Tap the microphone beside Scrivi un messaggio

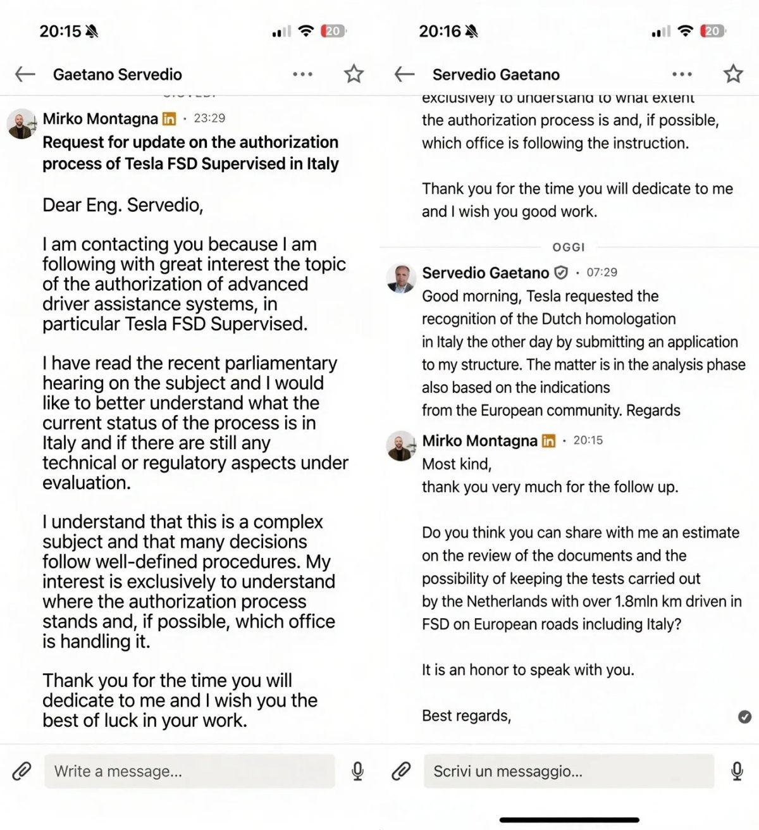(x=737, y=771)
